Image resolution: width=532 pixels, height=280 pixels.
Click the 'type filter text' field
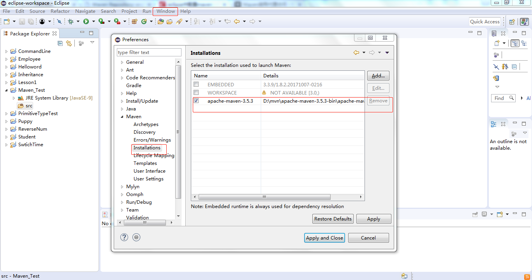click(149, 52)
